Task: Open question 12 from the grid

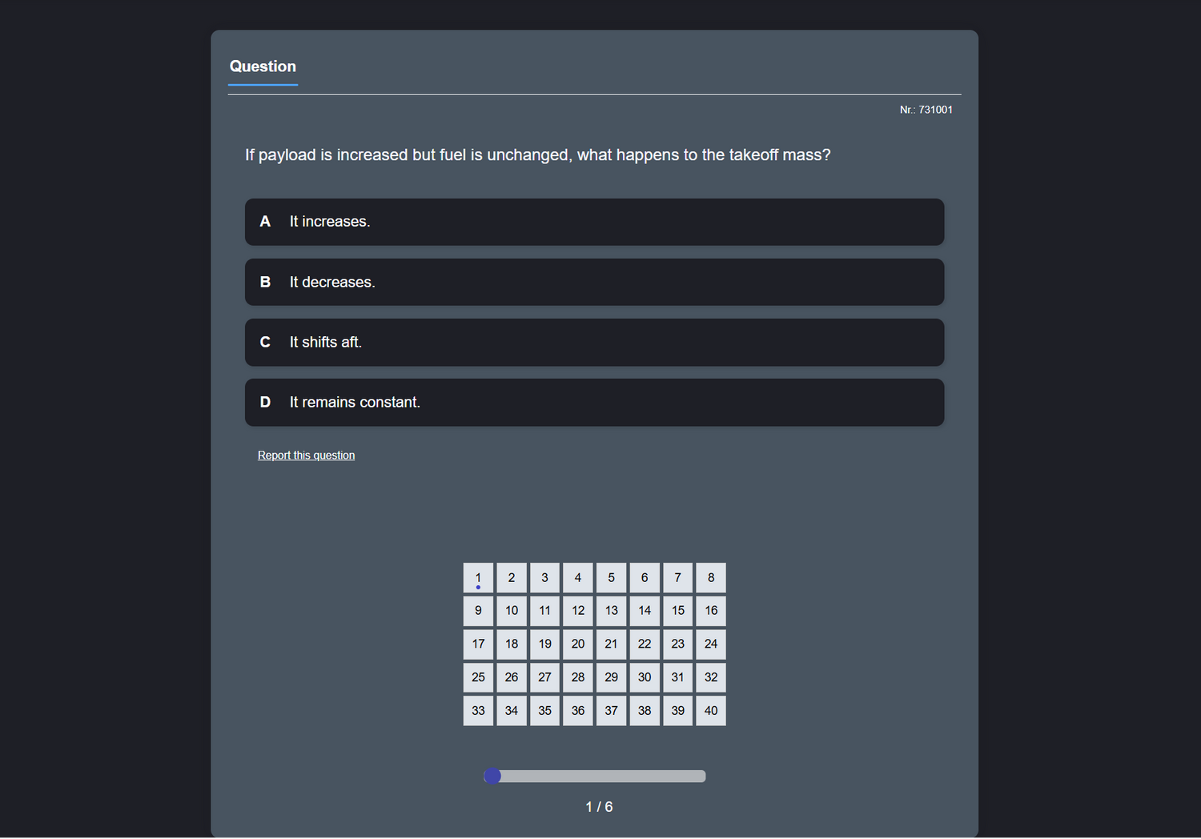Action: pos(578,610)
